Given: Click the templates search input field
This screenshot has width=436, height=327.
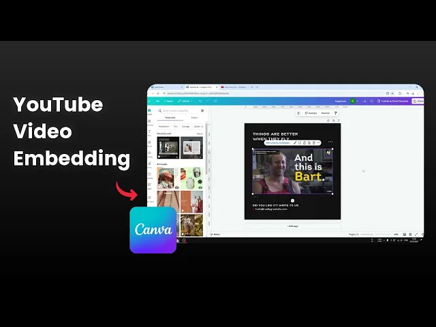Looking at the screenshot, I should (181, 110).
